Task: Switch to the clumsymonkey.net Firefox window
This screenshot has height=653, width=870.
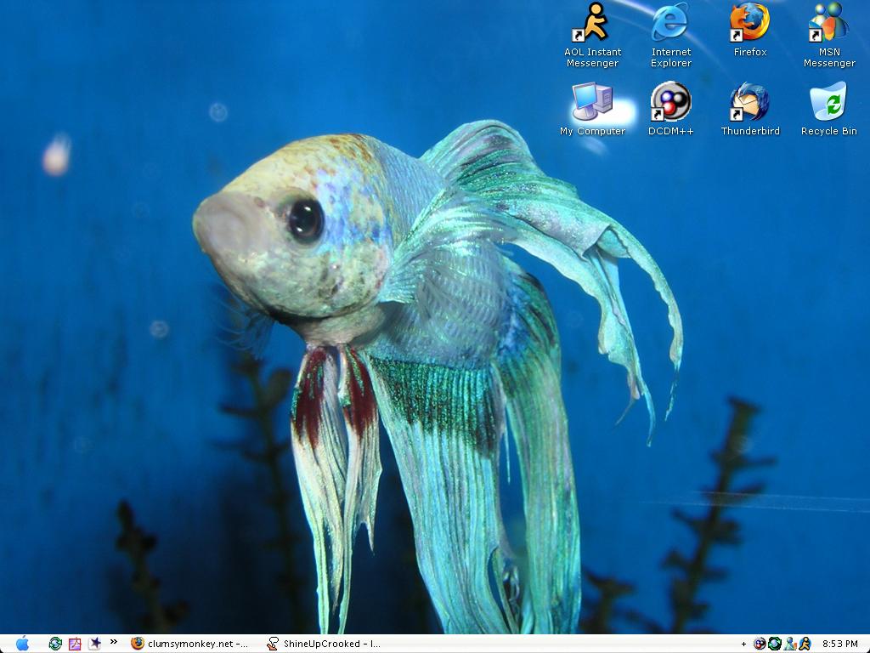Action: point(190,644)
